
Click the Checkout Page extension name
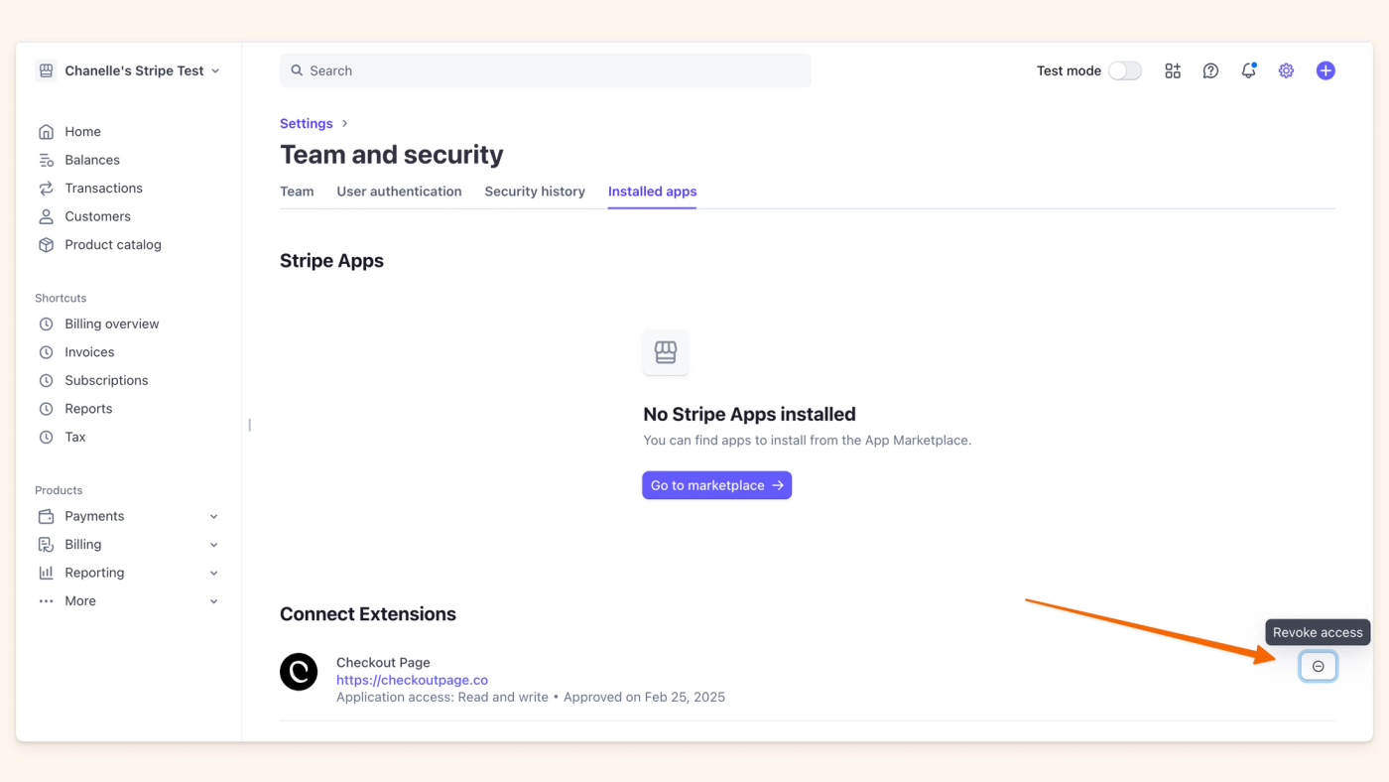[x=383, y=663]
